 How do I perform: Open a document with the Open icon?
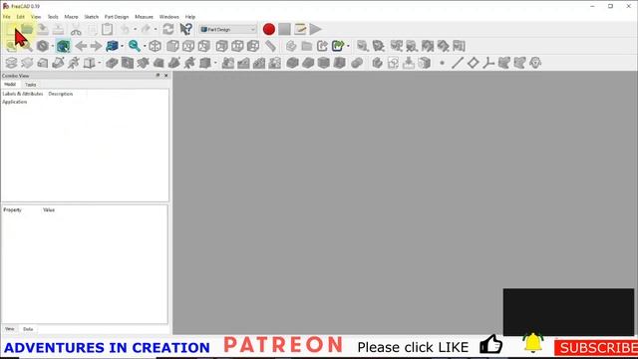pos(27,29)
